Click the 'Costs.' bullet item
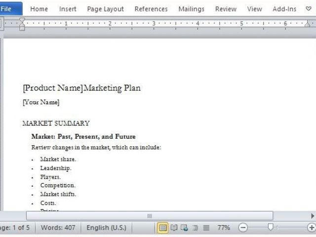Viewport: 316px width, 237px height. 48,203
